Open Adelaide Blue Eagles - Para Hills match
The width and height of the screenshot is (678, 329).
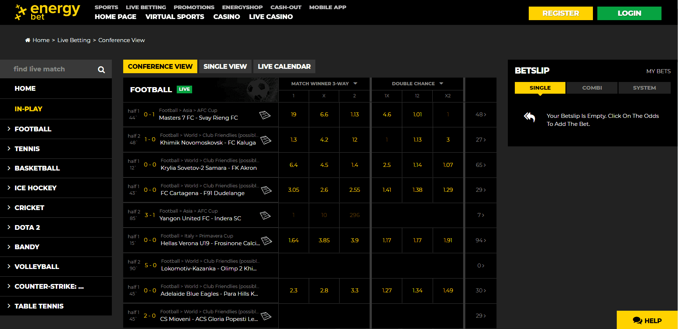209,294
